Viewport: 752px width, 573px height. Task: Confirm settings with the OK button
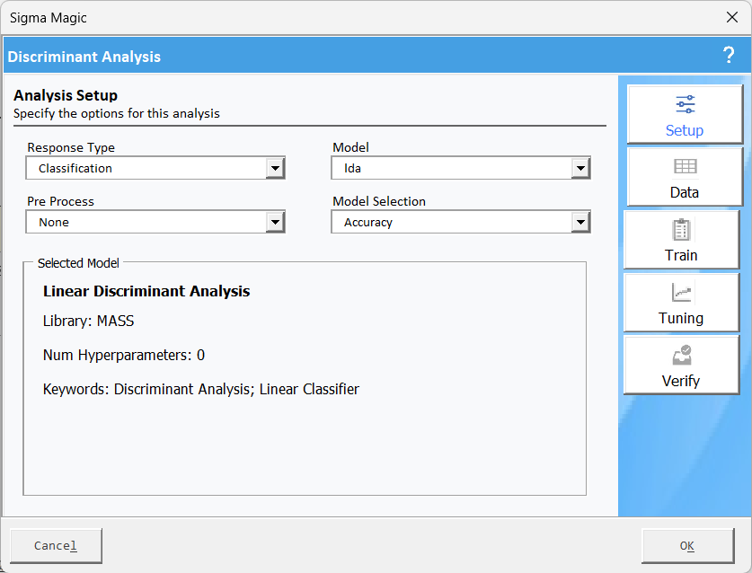[686, 546]
